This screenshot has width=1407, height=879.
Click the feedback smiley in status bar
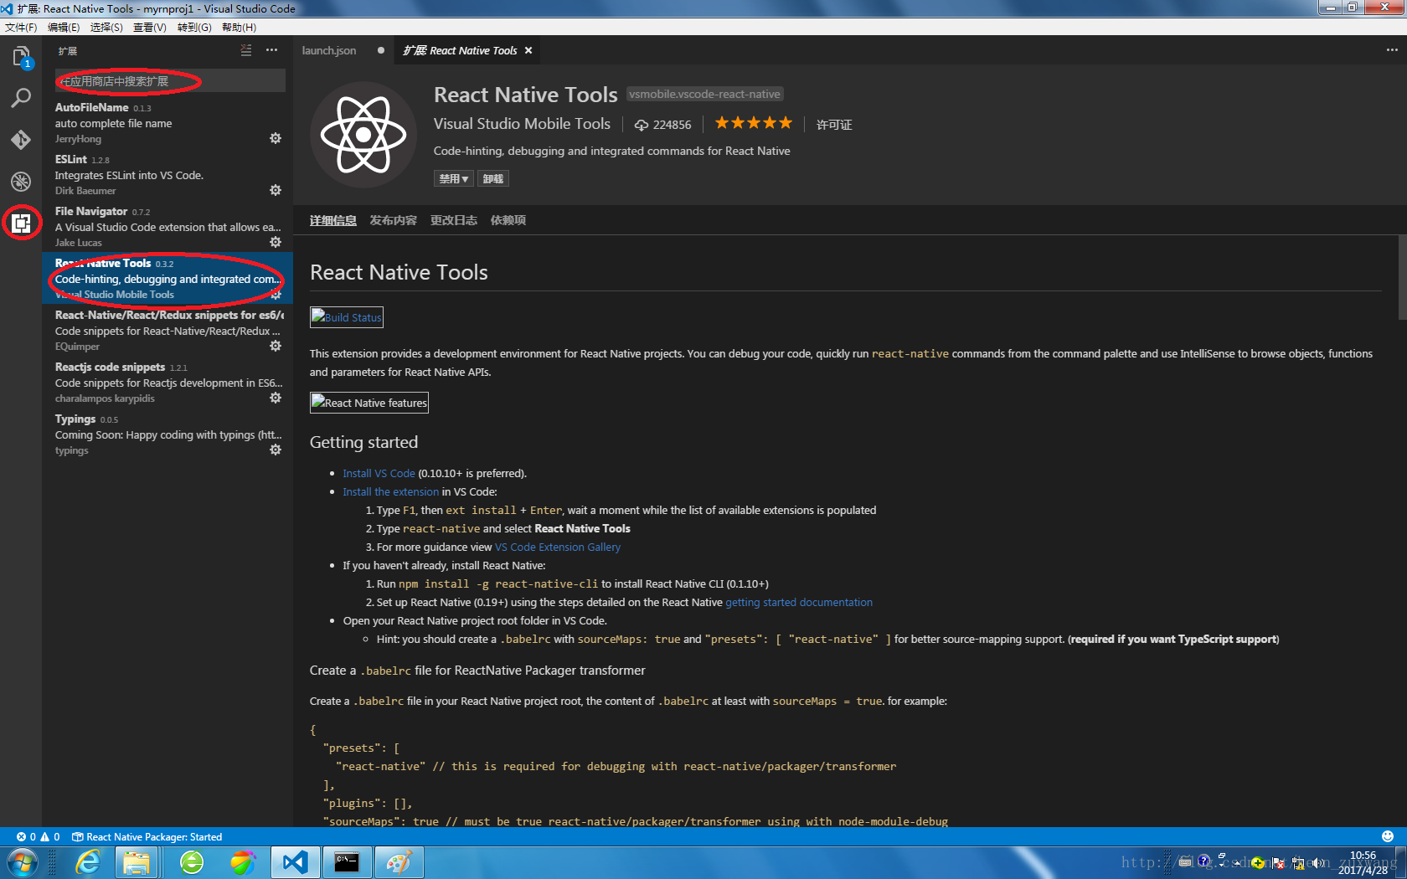tap(1388, 836)
